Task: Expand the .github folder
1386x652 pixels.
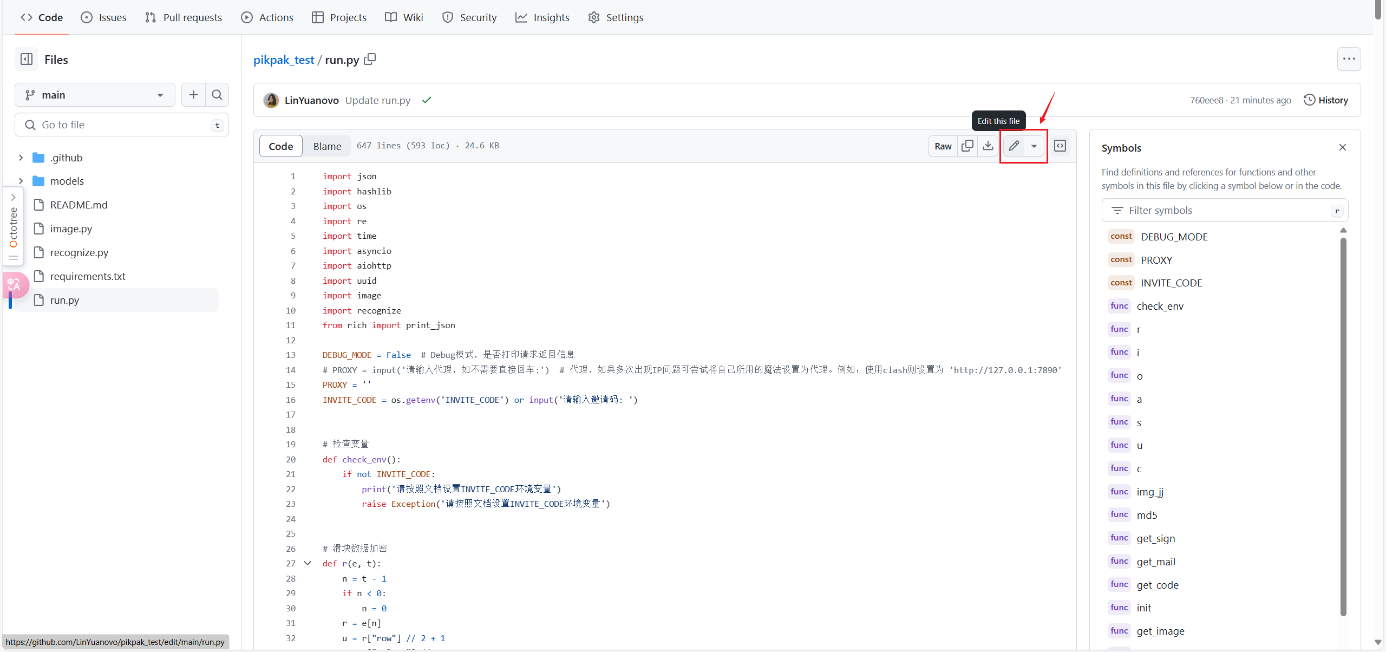Action: point(21,158)
